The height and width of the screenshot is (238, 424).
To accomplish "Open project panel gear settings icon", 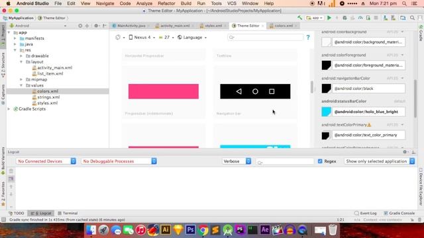I will point(96,26).
